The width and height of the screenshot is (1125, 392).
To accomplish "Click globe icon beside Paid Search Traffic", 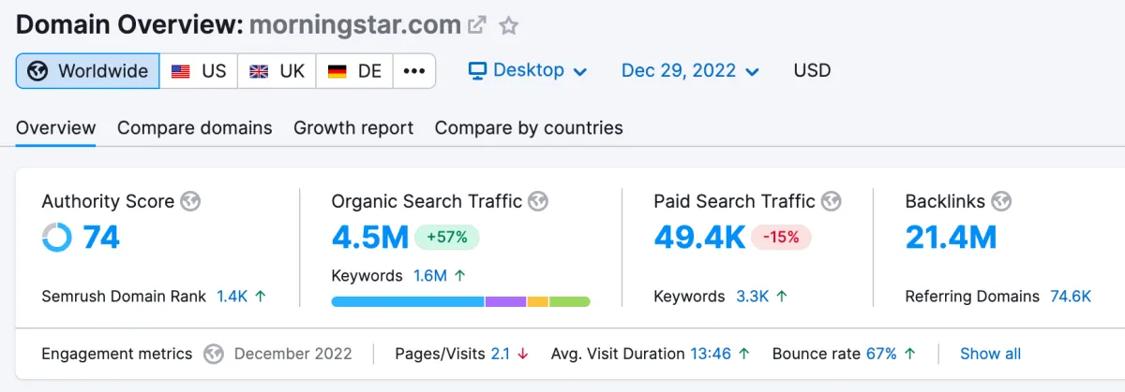I will click(832, 201).
